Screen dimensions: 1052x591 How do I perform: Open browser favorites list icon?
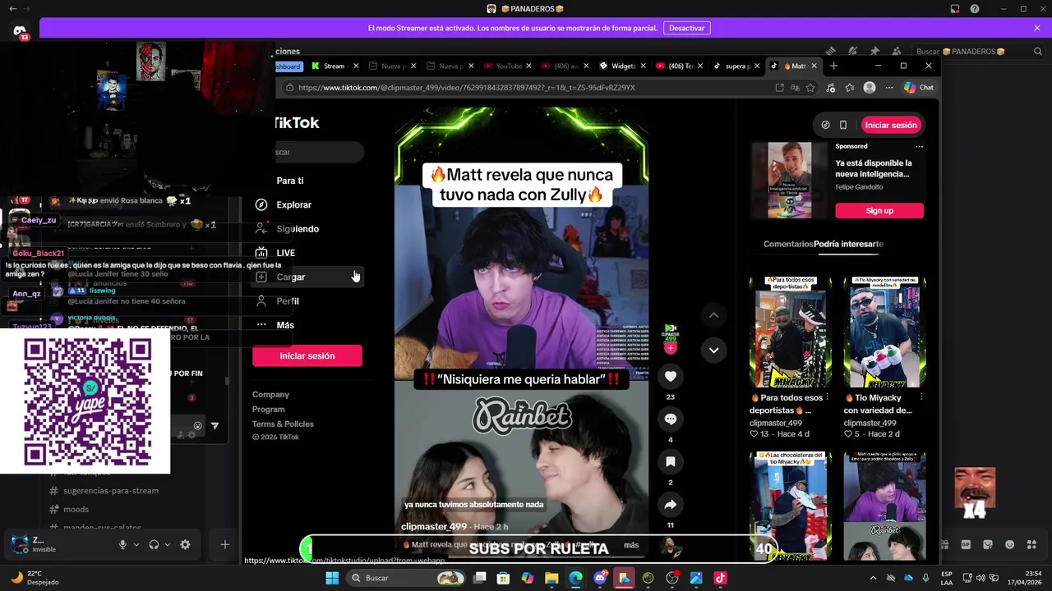pyautogui.click(x=850, y=88)
